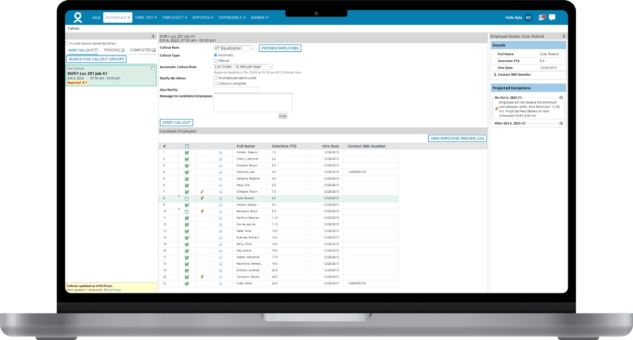Image resolution: width=633 pixels, height=340 pixels.
Task: Open the KD profile avatar menu
Action: pos(528,18)
